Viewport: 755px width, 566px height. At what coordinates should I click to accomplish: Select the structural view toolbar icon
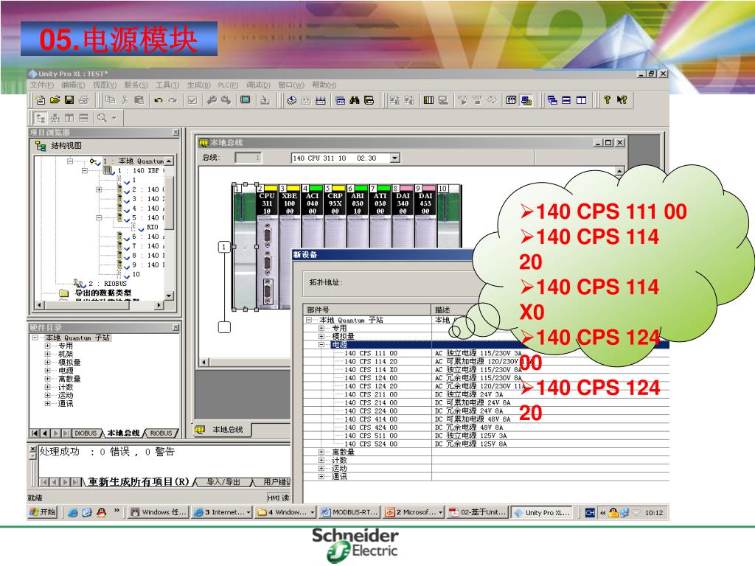pos(41,118)
